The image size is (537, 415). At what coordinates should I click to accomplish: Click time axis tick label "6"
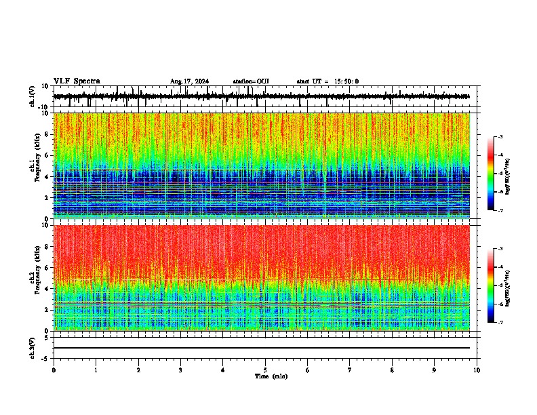(x=308, y=370)
